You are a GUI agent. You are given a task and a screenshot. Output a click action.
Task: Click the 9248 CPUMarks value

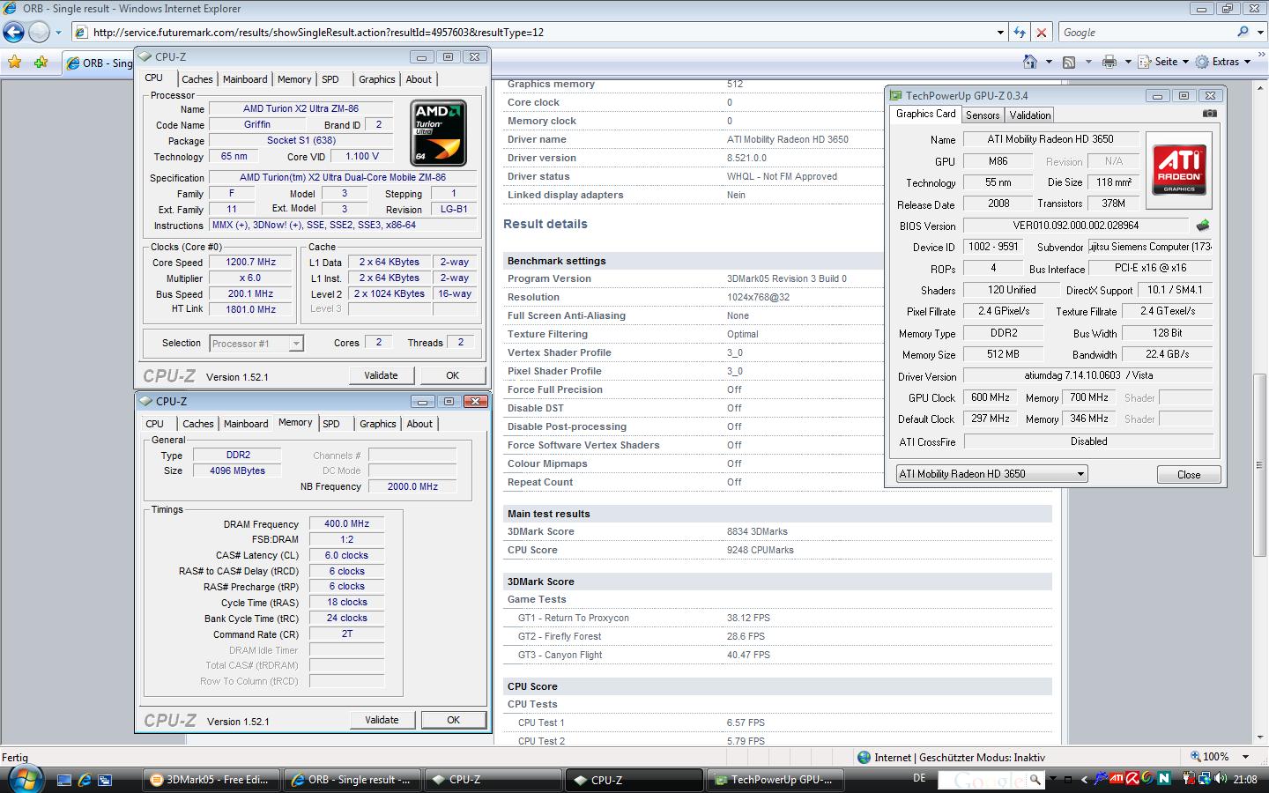(760, 551)
